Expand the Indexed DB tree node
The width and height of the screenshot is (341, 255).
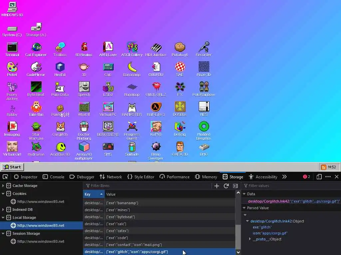coord(3,210)
